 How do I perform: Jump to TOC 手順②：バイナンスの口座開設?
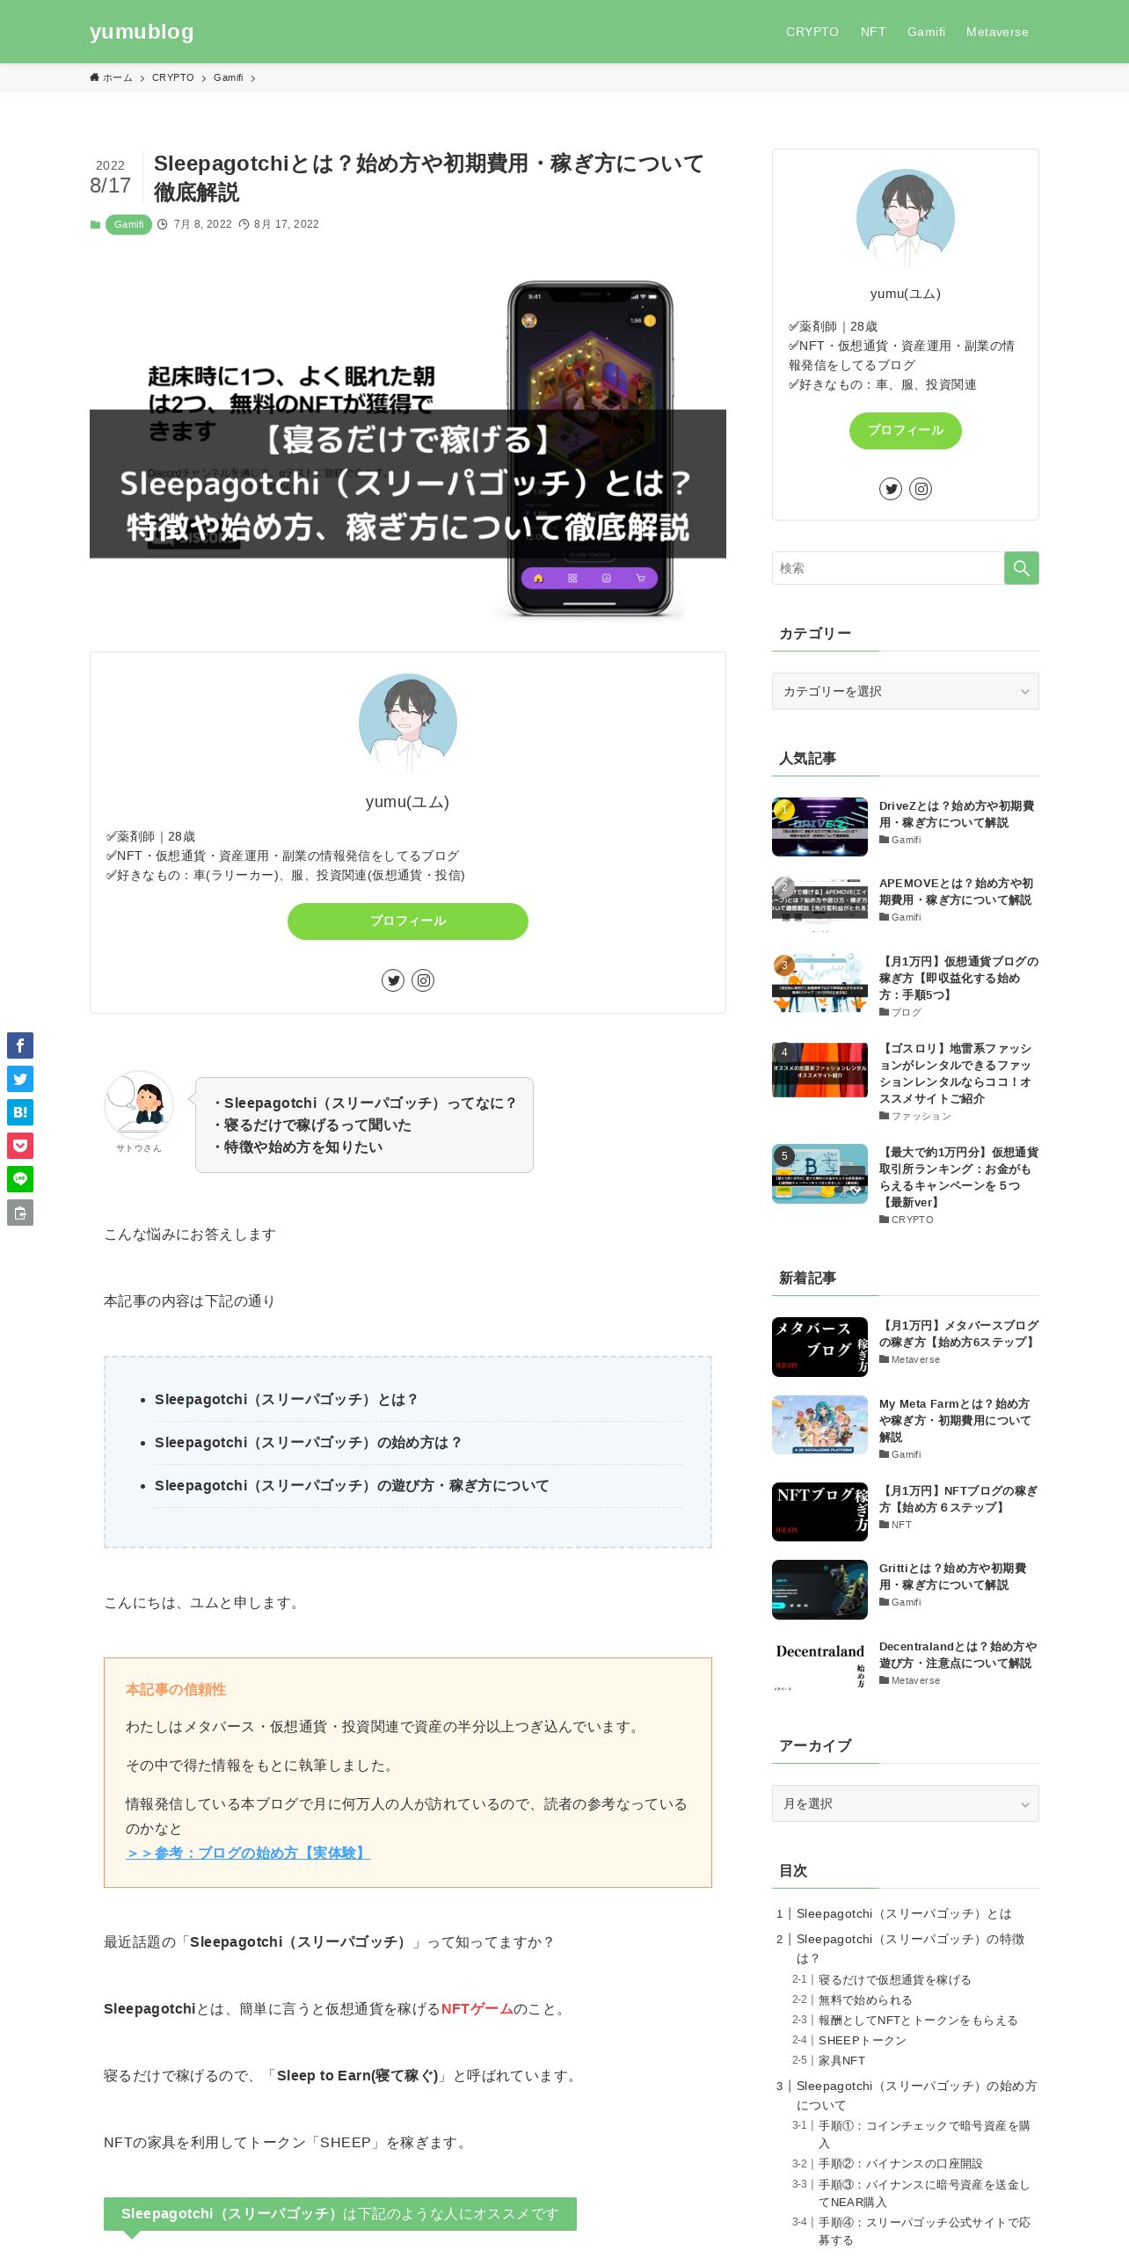pos(900,2163)
